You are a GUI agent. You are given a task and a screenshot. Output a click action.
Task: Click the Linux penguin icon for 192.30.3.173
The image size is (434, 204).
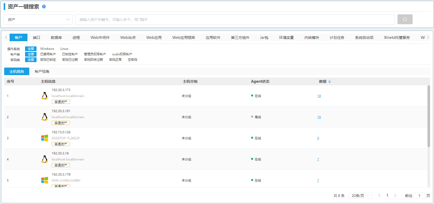click(x=45, y=96)
